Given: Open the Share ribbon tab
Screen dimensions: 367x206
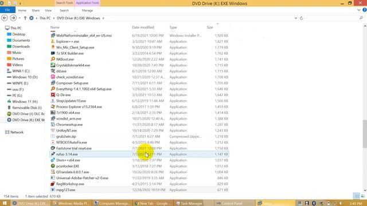Looking at the screenshot, I should click(36, 10).
